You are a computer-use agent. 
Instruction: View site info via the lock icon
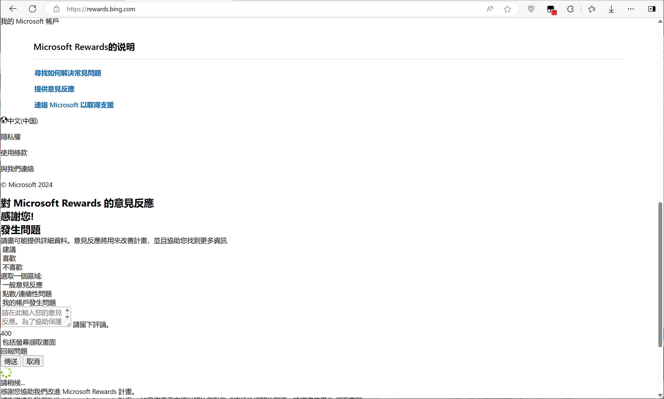[x=57, y=9]
